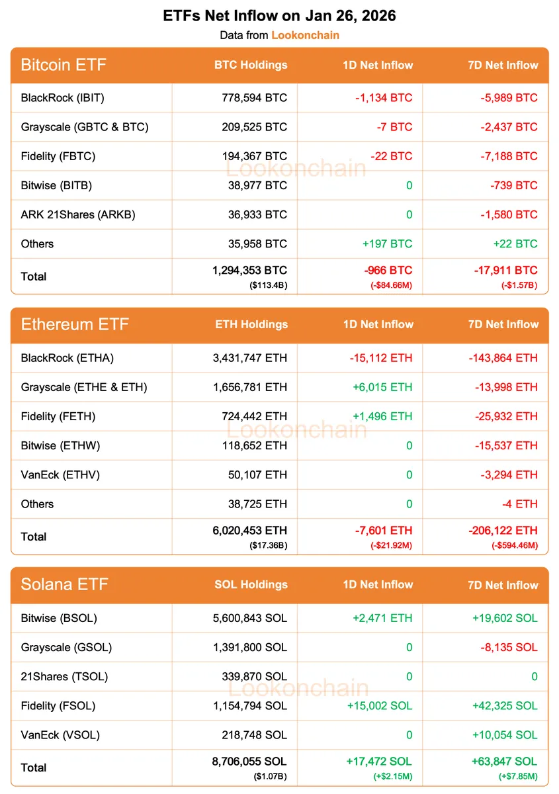
Task: Select the Bitwise (BSOL) row label
Action: point(59,618)
